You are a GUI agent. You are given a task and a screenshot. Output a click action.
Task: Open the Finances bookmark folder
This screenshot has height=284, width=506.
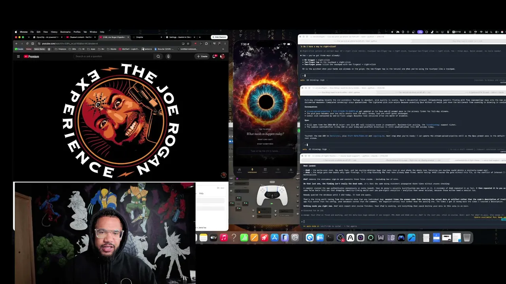(60, 49)
